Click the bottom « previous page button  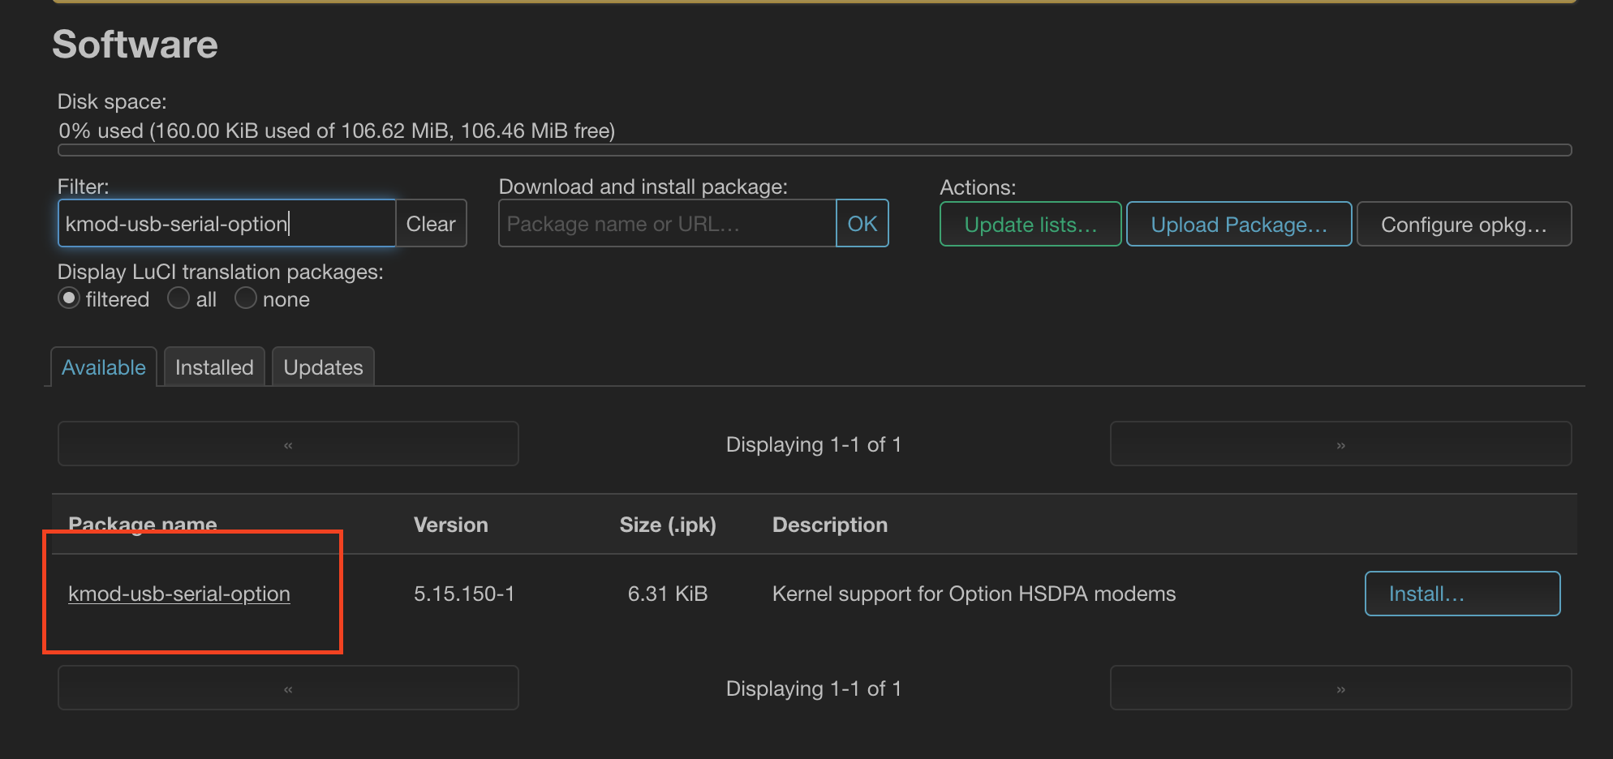288,688
